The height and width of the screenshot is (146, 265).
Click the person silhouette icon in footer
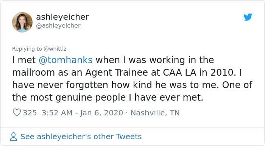click(13, 137)
